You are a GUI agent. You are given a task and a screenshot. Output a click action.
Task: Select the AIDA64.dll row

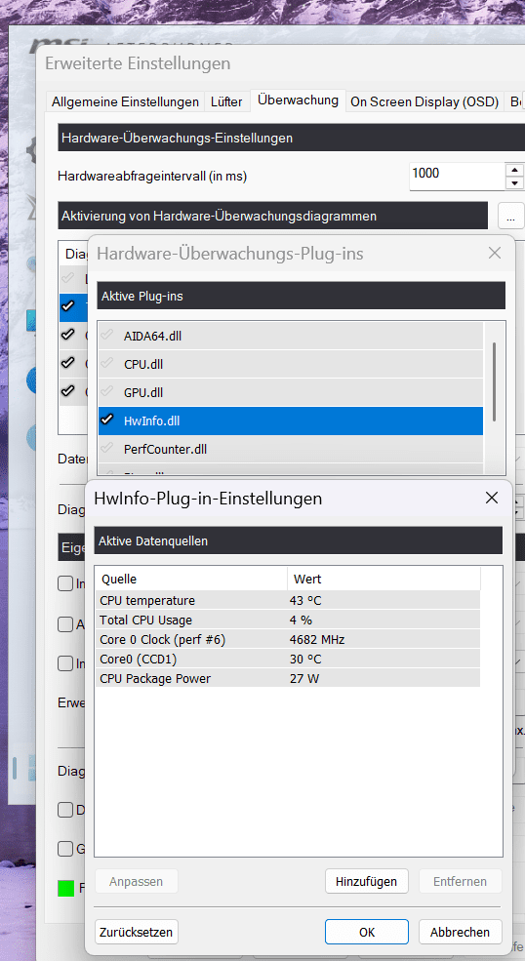(291, 336)
